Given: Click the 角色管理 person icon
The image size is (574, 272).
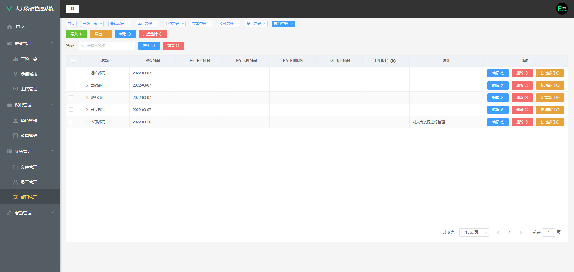Looking at the screenshot, I should pos(16,121).
